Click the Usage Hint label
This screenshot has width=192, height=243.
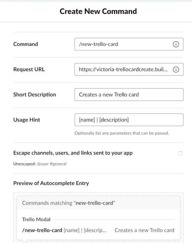tap(26, 120)
